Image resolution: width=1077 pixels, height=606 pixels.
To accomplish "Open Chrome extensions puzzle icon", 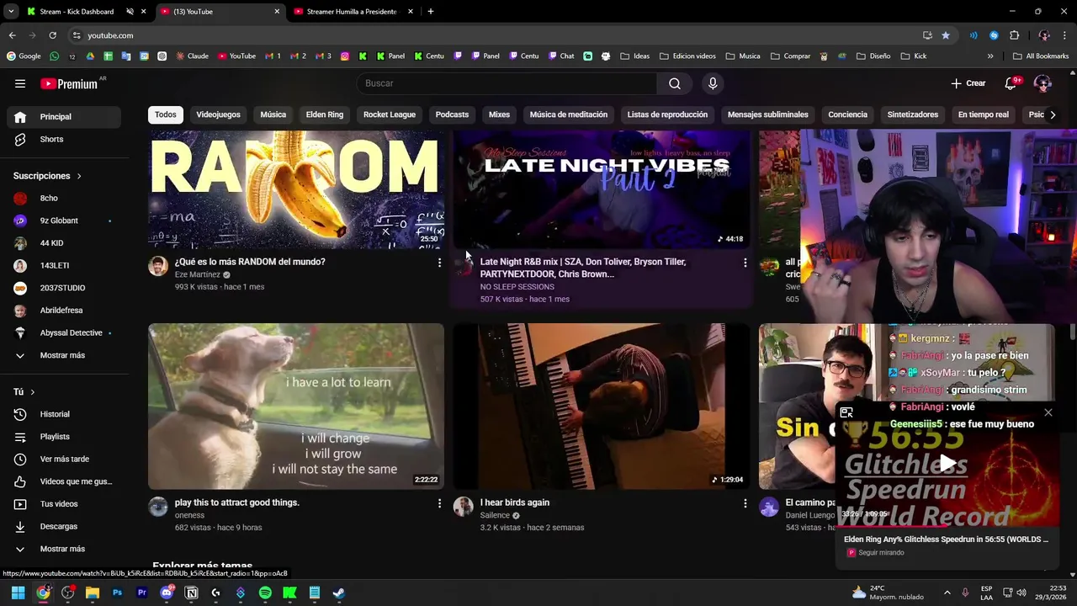I will pyautogui.click(x=1014, y=35).
